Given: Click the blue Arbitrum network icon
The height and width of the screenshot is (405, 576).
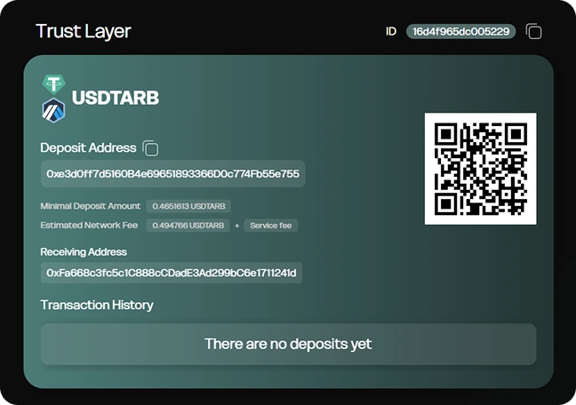Looking at the screenshot, I should 54,110.
